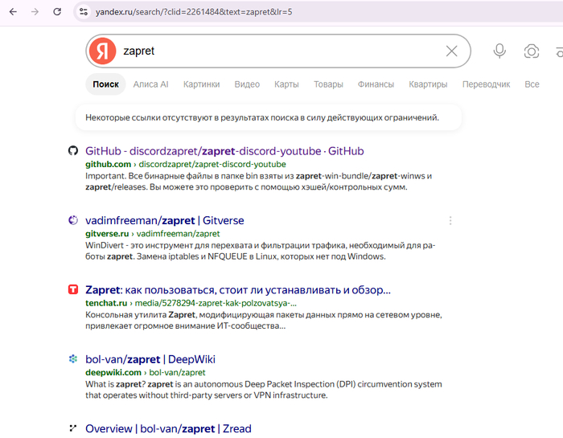563x438 pixels.
Task: Click the browser back arrow
Action: coord(14,12)
